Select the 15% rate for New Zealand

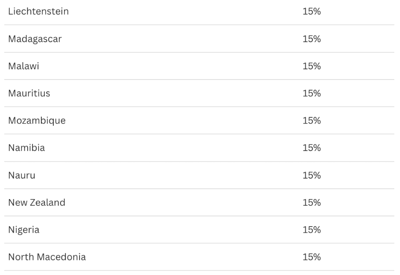point(312,203)
